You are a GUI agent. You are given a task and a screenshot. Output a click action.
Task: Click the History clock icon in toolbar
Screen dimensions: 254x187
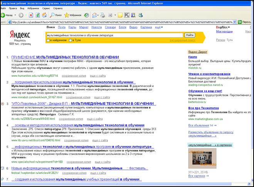[x=86, y=15]
